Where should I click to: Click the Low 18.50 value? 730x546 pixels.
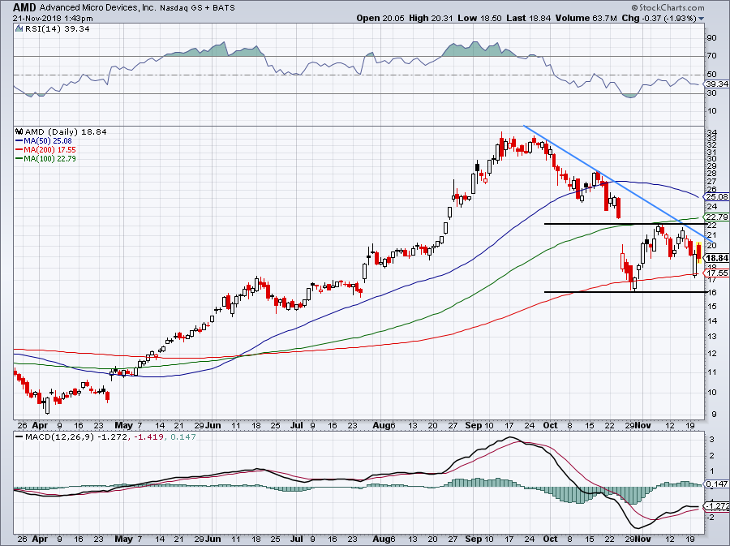tap(479, 18)
